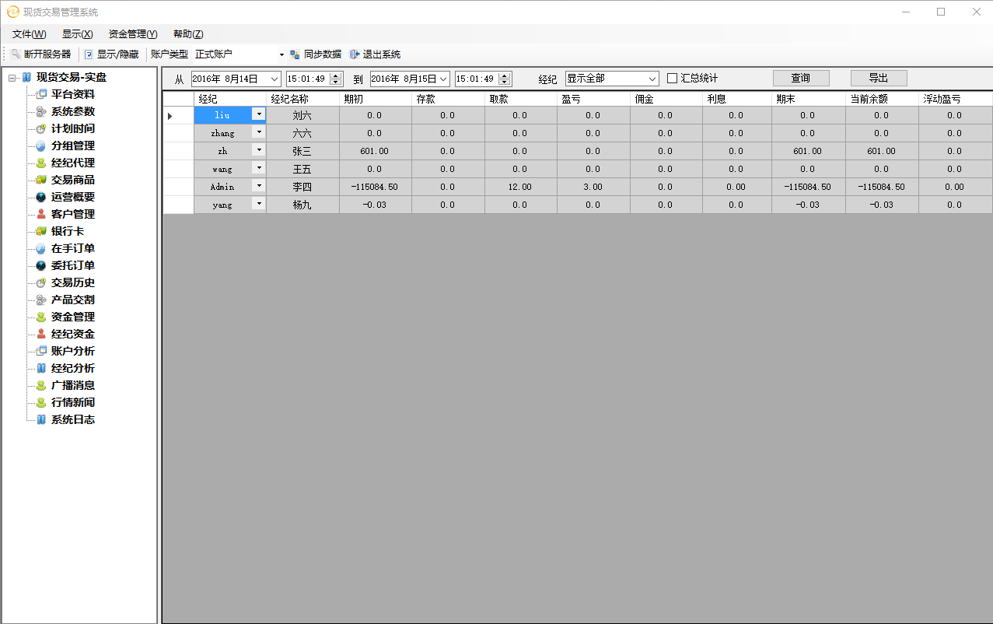Click the 交易历史 tree icon
Screen dimensions: 993x624
click(x=42, y=282)
